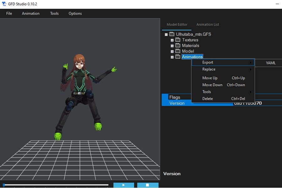Select the Materials tree item

tap(191, 45)
